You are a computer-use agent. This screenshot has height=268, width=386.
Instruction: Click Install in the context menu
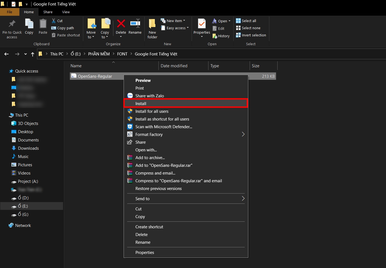tap(186, 103)
